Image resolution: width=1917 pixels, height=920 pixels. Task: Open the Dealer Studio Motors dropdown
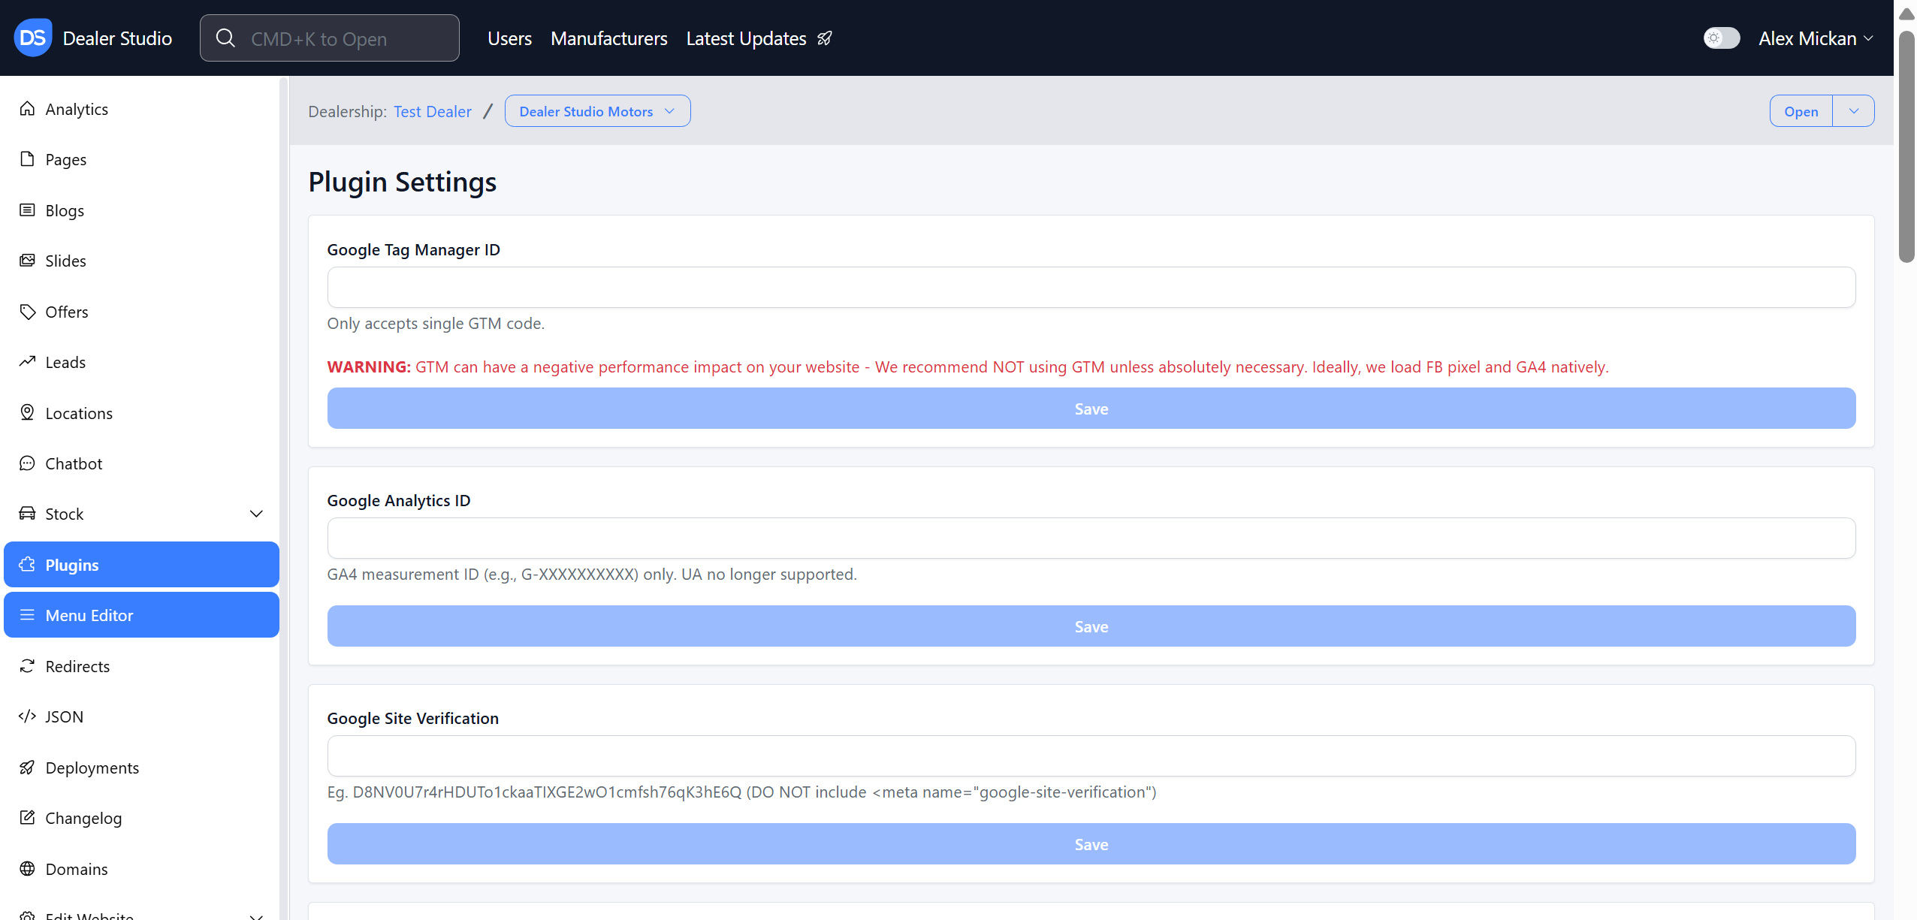[597, 111]
